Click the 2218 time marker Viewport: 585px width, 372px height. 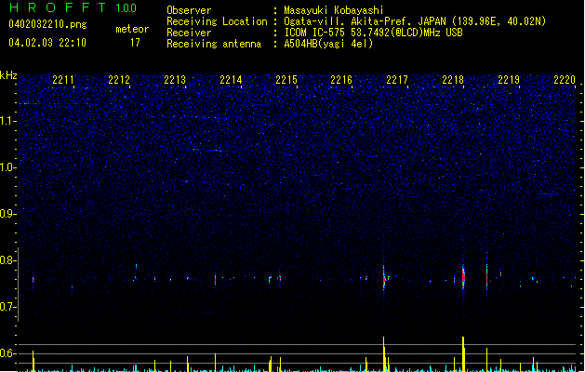453,79
